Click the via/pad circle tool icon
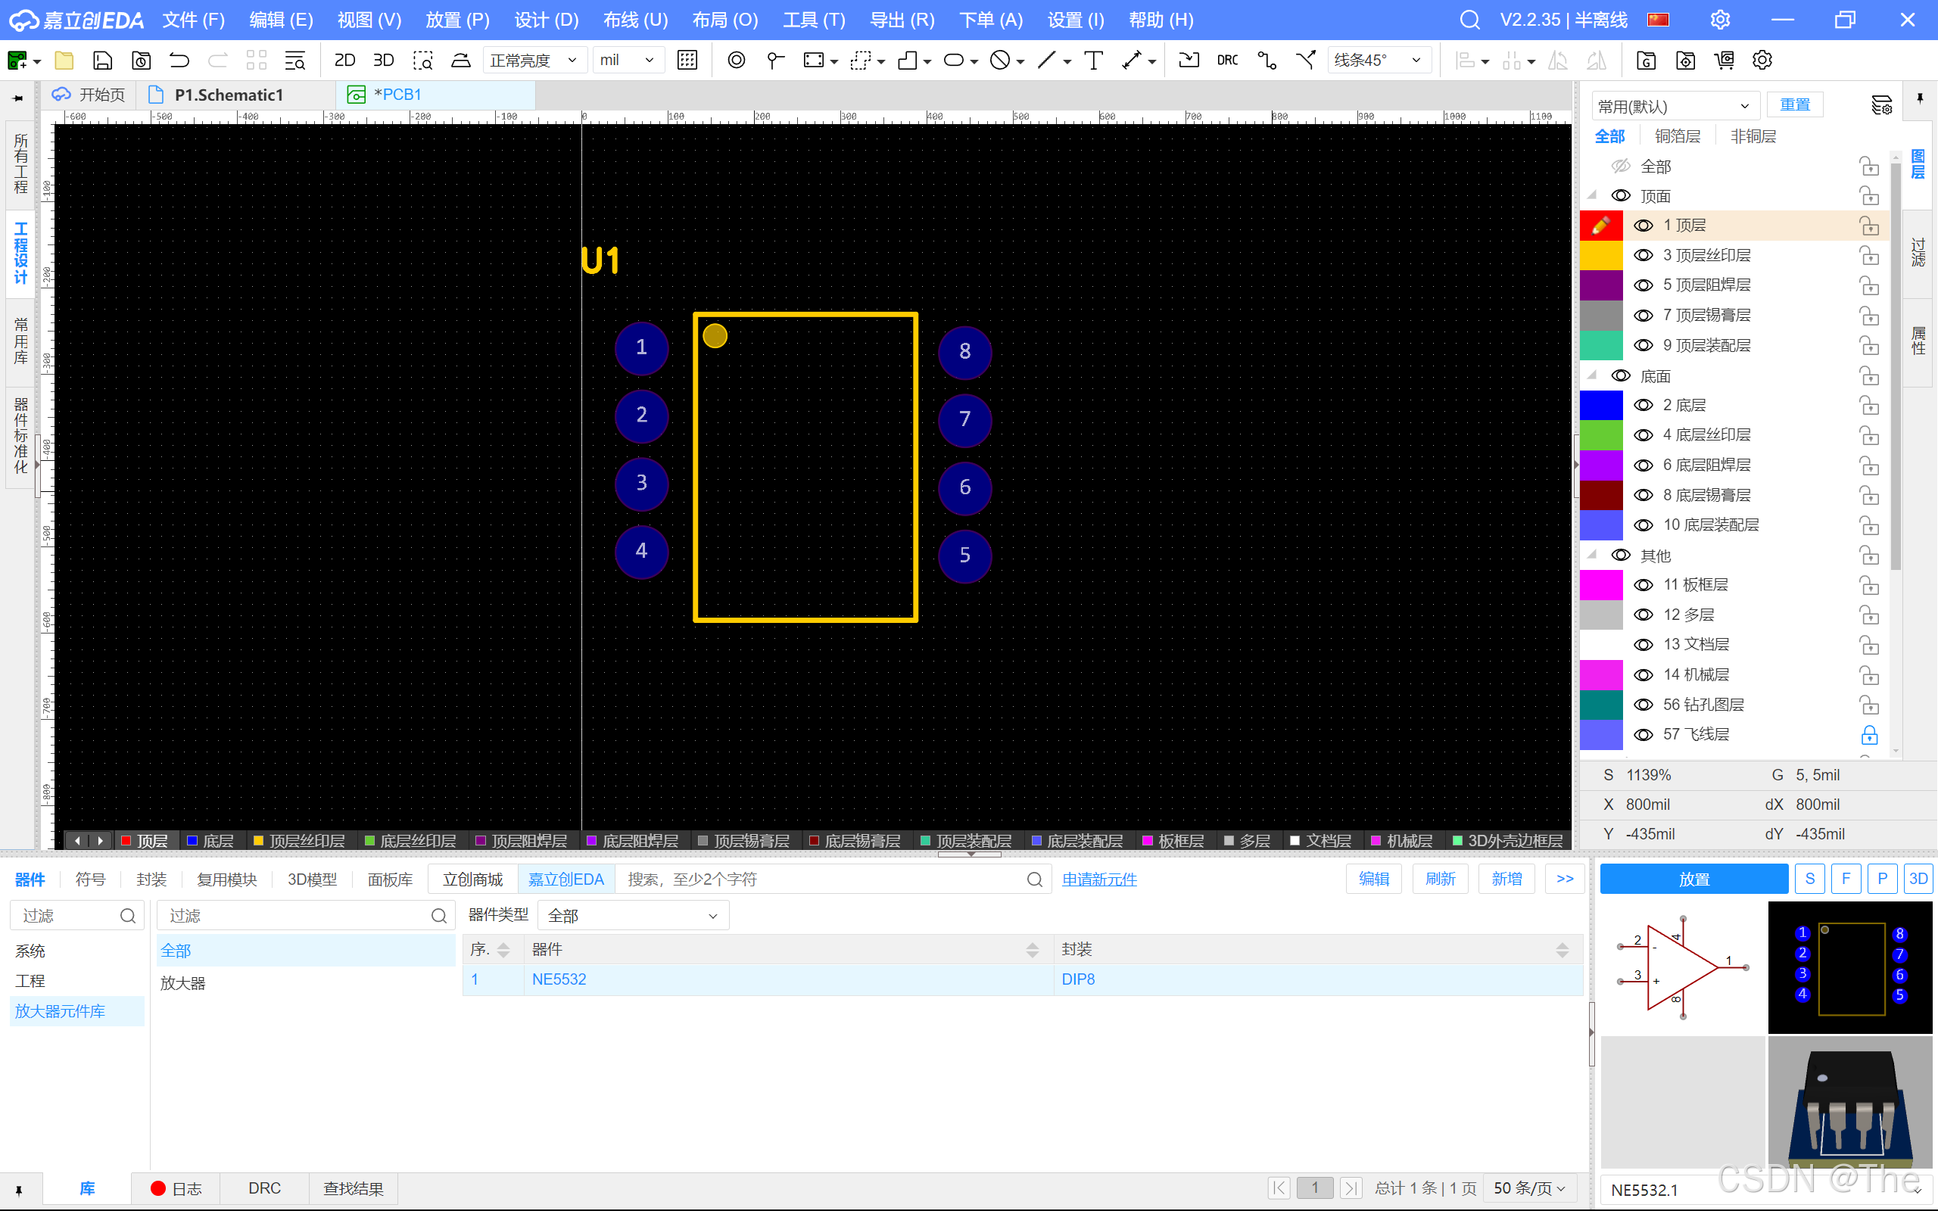 click(x=736, y=60)
